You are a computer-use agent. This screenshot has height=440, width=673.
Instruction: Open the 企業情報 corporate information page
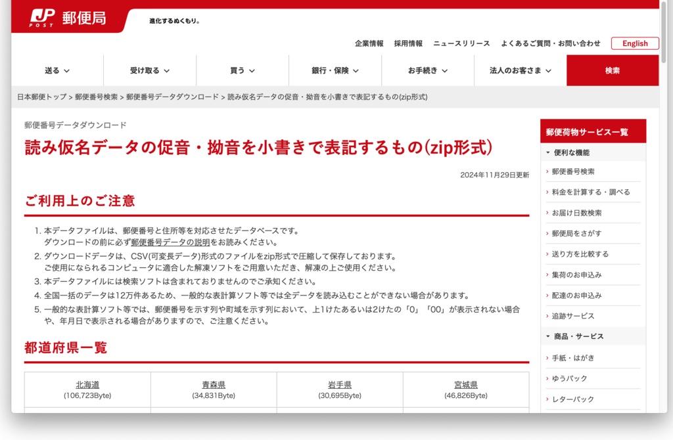click(369, 43)
